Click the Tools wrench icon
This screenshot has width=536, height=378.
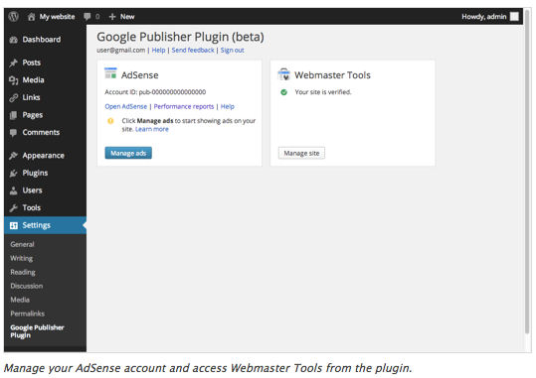pyautogui.click(x=13, y=207)
